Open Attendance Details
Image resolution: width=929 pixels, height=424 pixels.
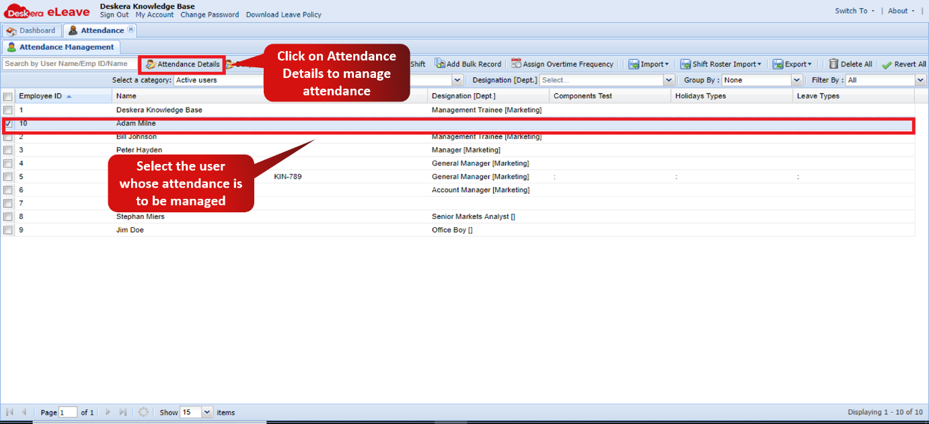[x=181, y=65]
